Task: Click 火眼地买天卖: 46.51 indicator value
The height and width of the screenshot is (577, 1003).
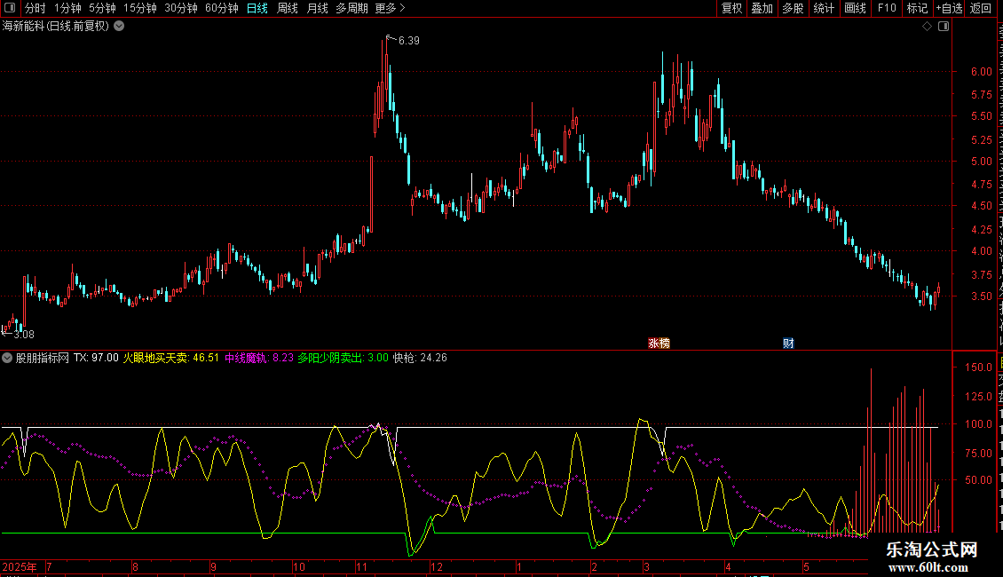Action: (x=170, y=359)
